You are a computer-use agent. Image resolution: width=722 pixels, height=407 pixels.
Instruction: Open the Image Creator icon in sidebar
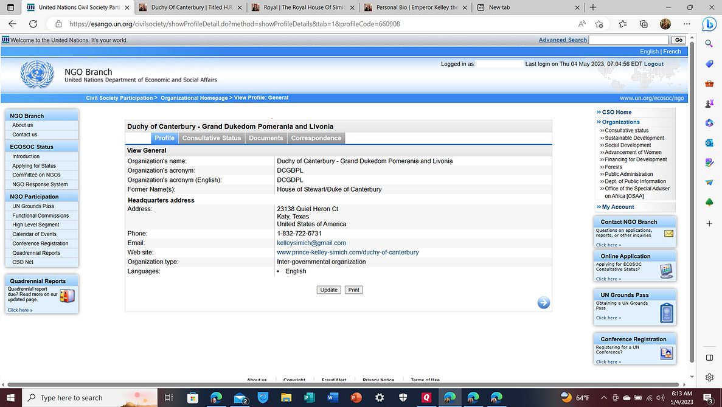coord(709,162)
